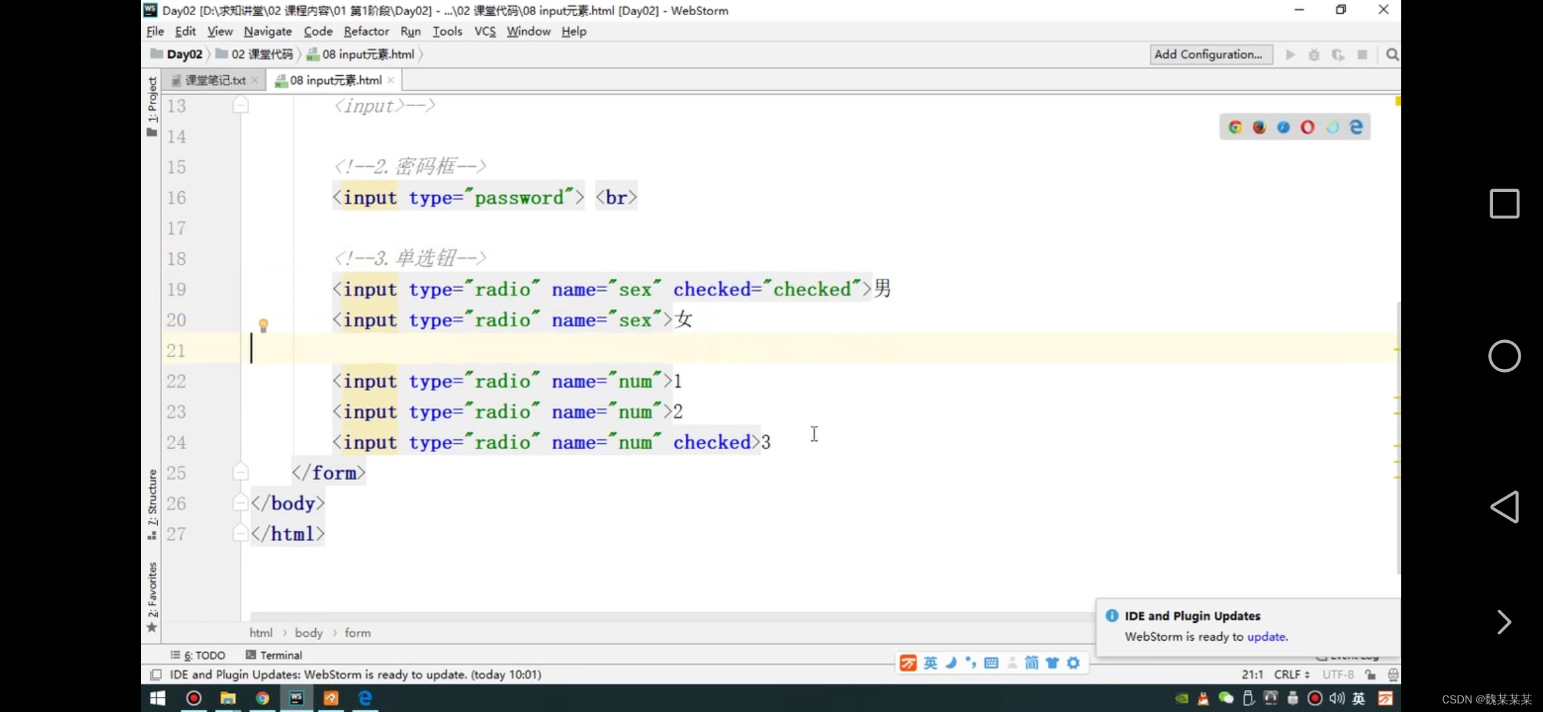Open the Refactor menu
The height and width of the screenshot is (712, 1543).
pyautogui.click(x=366, y=31)
